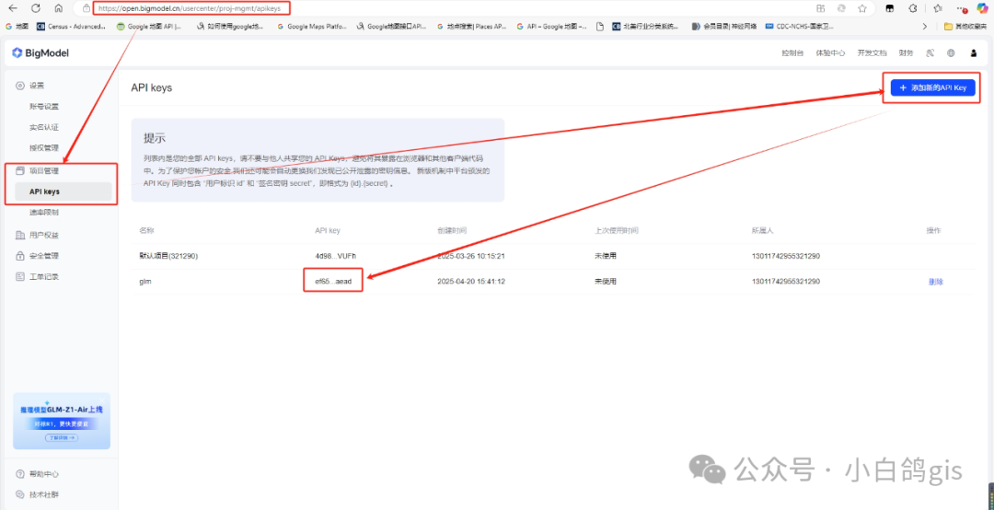Image resolution: width=994 pixels, height=510 pixels.
Task: Click glm name cell
Action: coord(145,281)
